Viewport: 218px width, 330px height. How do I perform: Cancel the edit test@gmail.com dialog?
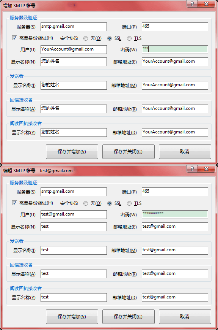185,317
